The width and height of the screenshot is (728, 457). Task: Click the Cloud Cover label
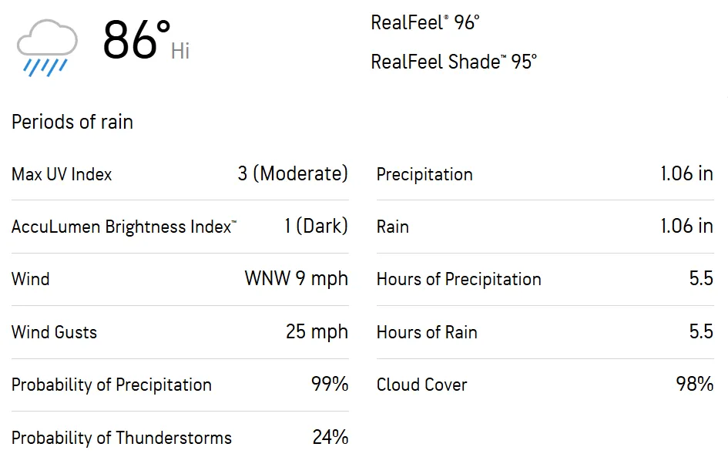(x=421, y=385)
